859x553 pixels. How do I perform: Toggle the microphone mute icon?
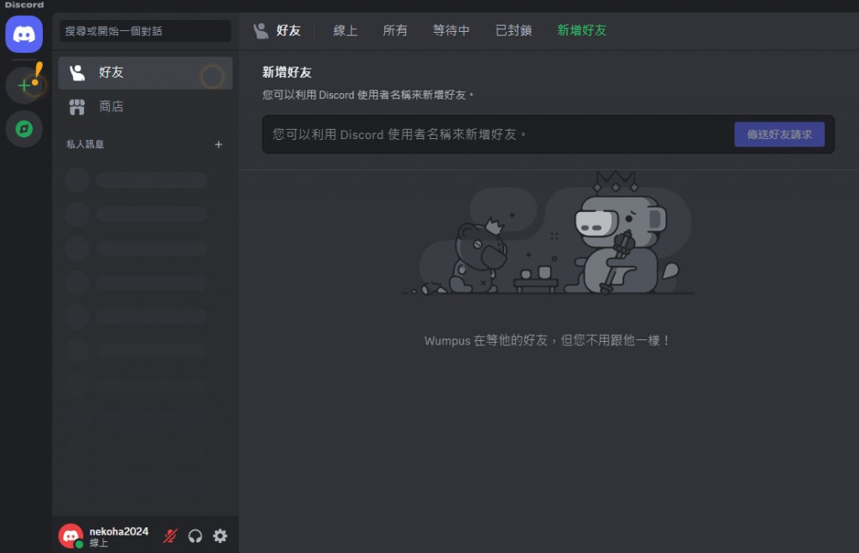tap(170, 536)
